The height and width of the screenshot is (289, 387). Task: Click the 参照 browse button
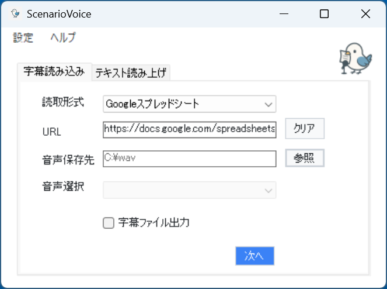coord(305,158)
